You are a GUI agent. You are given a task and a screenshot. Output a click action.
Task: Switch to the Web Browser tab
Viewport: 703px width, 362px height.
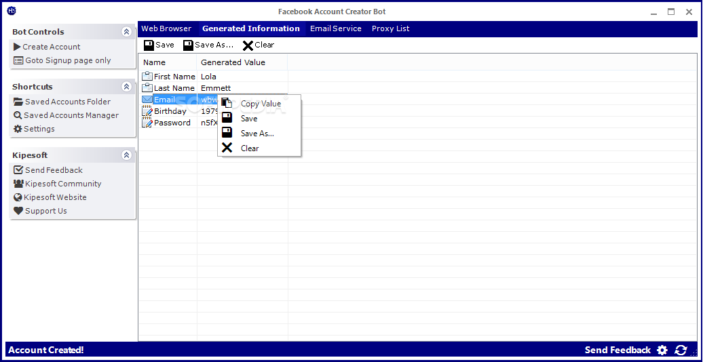(x=167, y=28)
